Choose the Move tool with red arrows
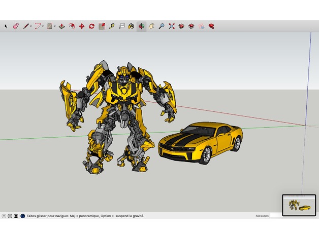319x239 pixels. [82, 26]
